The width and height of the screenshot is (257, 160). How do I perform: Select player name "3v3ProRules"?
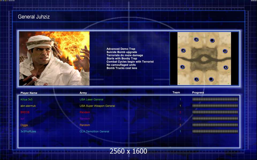coord(28,131)
